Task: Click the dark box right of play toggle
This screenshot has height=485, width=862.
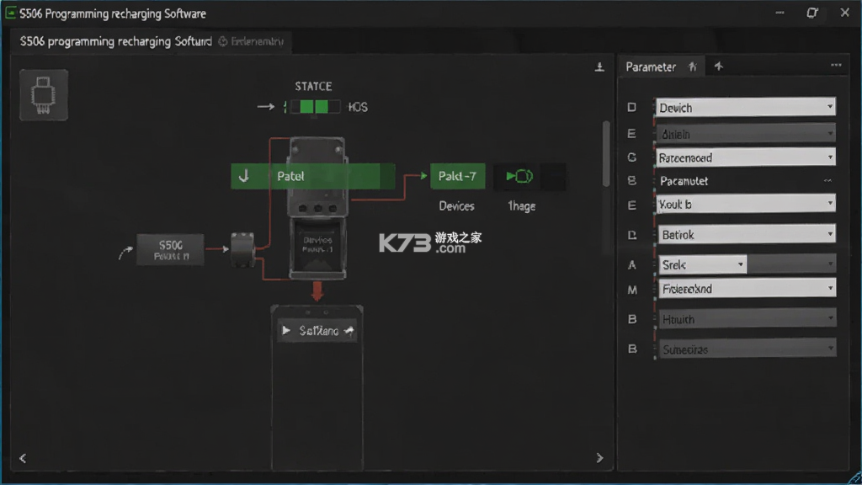Action: coord(554,177)
